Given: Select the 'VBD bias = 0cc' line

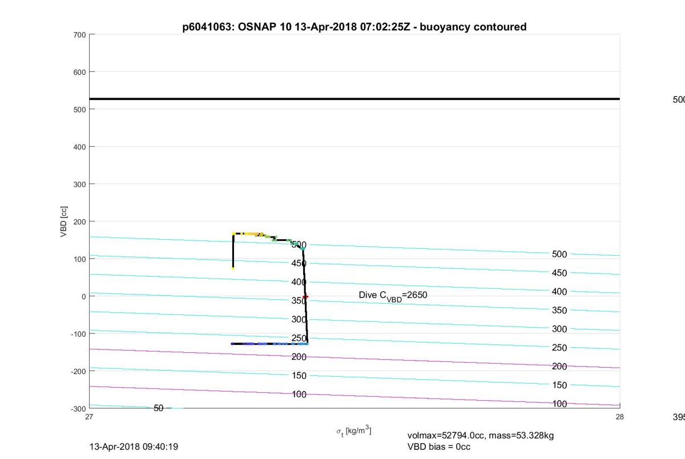Looking at the screenshot, I should (439, 446).
